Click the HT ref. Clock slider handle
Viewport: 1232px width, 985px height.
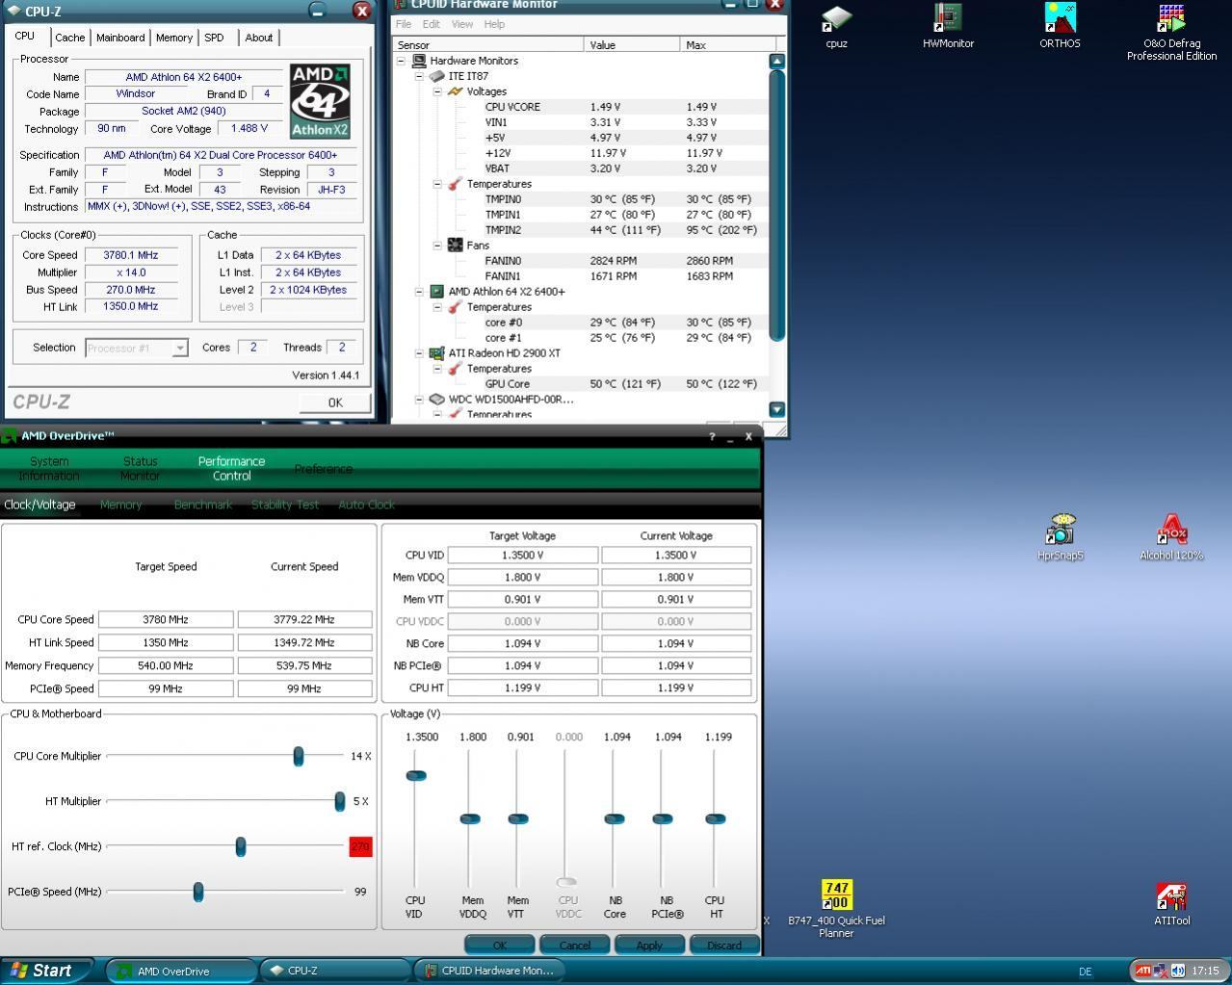pos(241,846)
